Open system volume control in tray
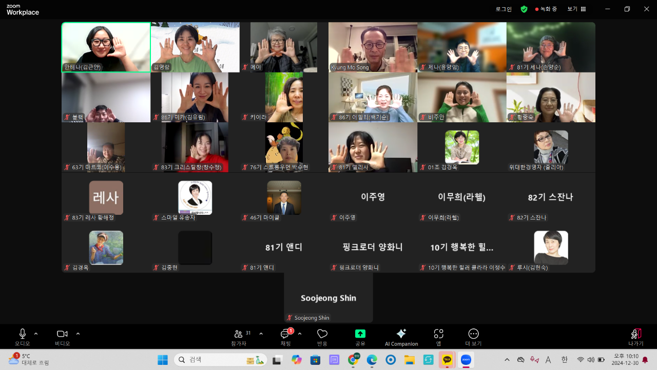The height and width of the screenshot is (370, 657). click(591, 360)
